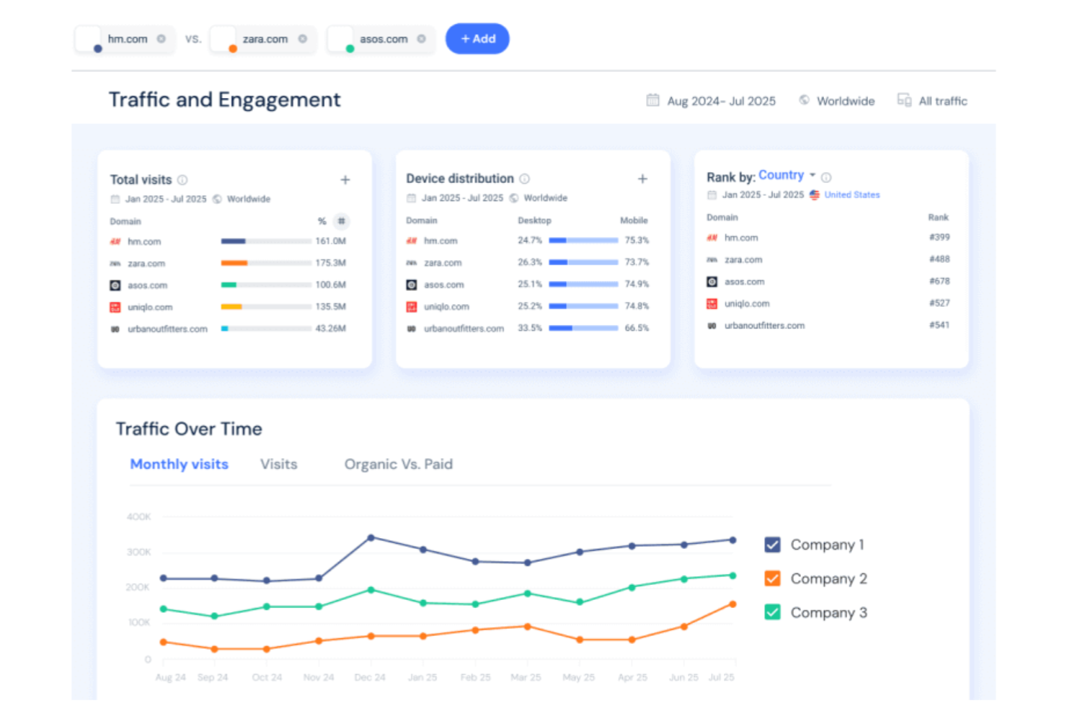Viewport: 1067px width, 711px height.
Task: Open the info tooltip next to Total visits
Action: [x=182, y=179]
